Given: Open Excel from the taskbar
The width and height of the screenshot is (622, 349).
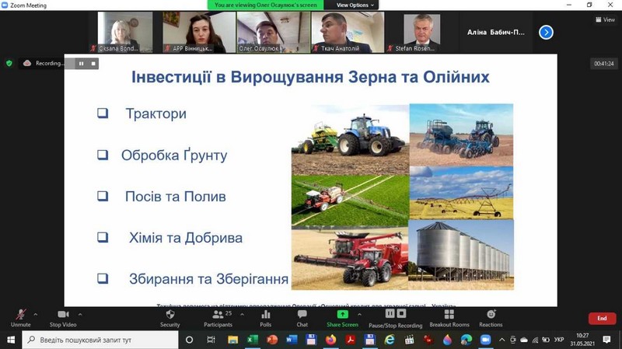Looking at the screenshot, I should click(252, 340).
